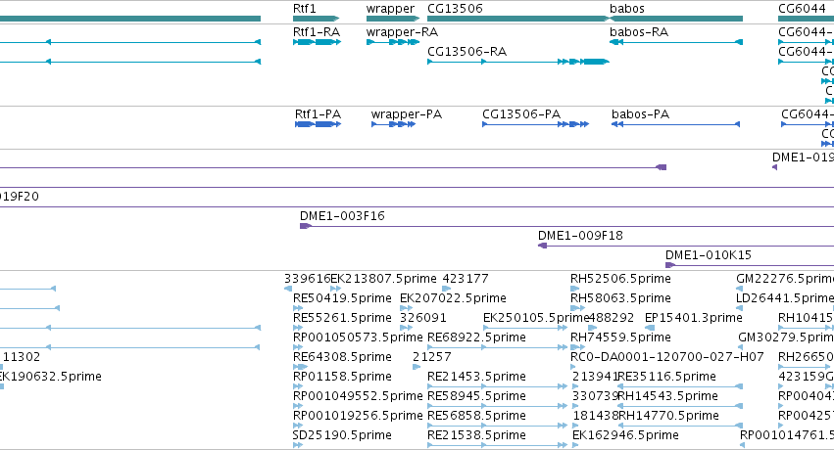The image size is (834, 450).
Task: Click the Rtf1 gene label
Action: [304, 9]
